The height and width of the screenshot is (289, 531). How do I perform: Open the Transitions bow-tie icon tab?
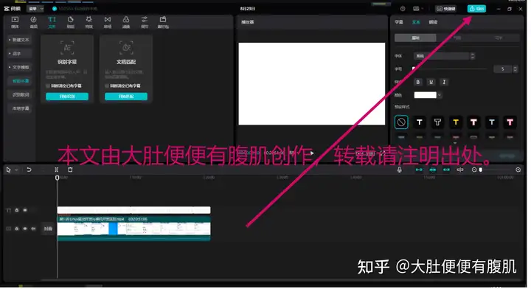[x=108, y=22]
